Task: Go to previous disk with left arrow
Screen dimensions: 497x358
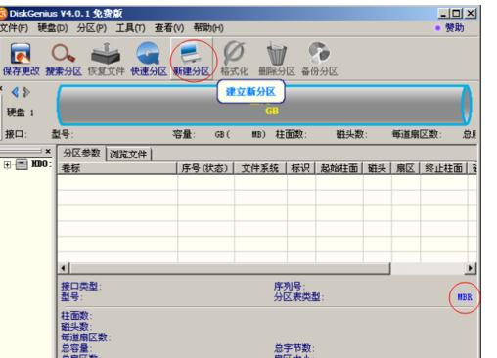Action: pyautogui.click(x=15, y=92)
